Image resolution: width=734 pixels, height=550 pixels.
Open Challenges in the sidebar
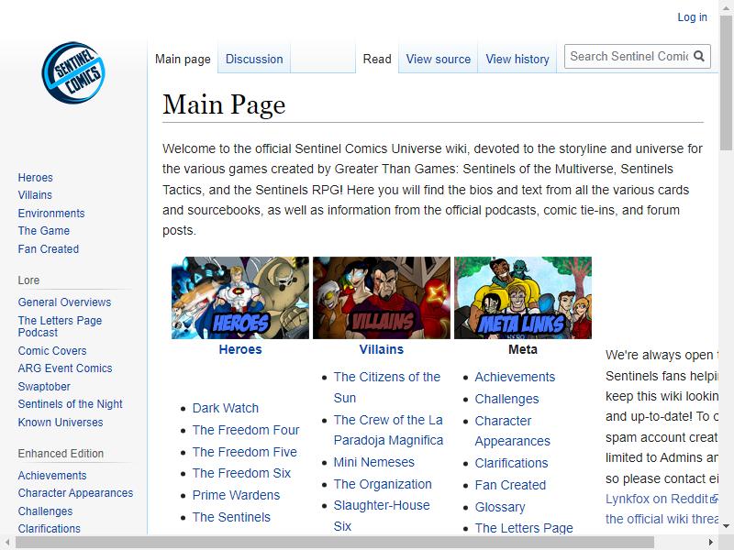coord(45,511)
